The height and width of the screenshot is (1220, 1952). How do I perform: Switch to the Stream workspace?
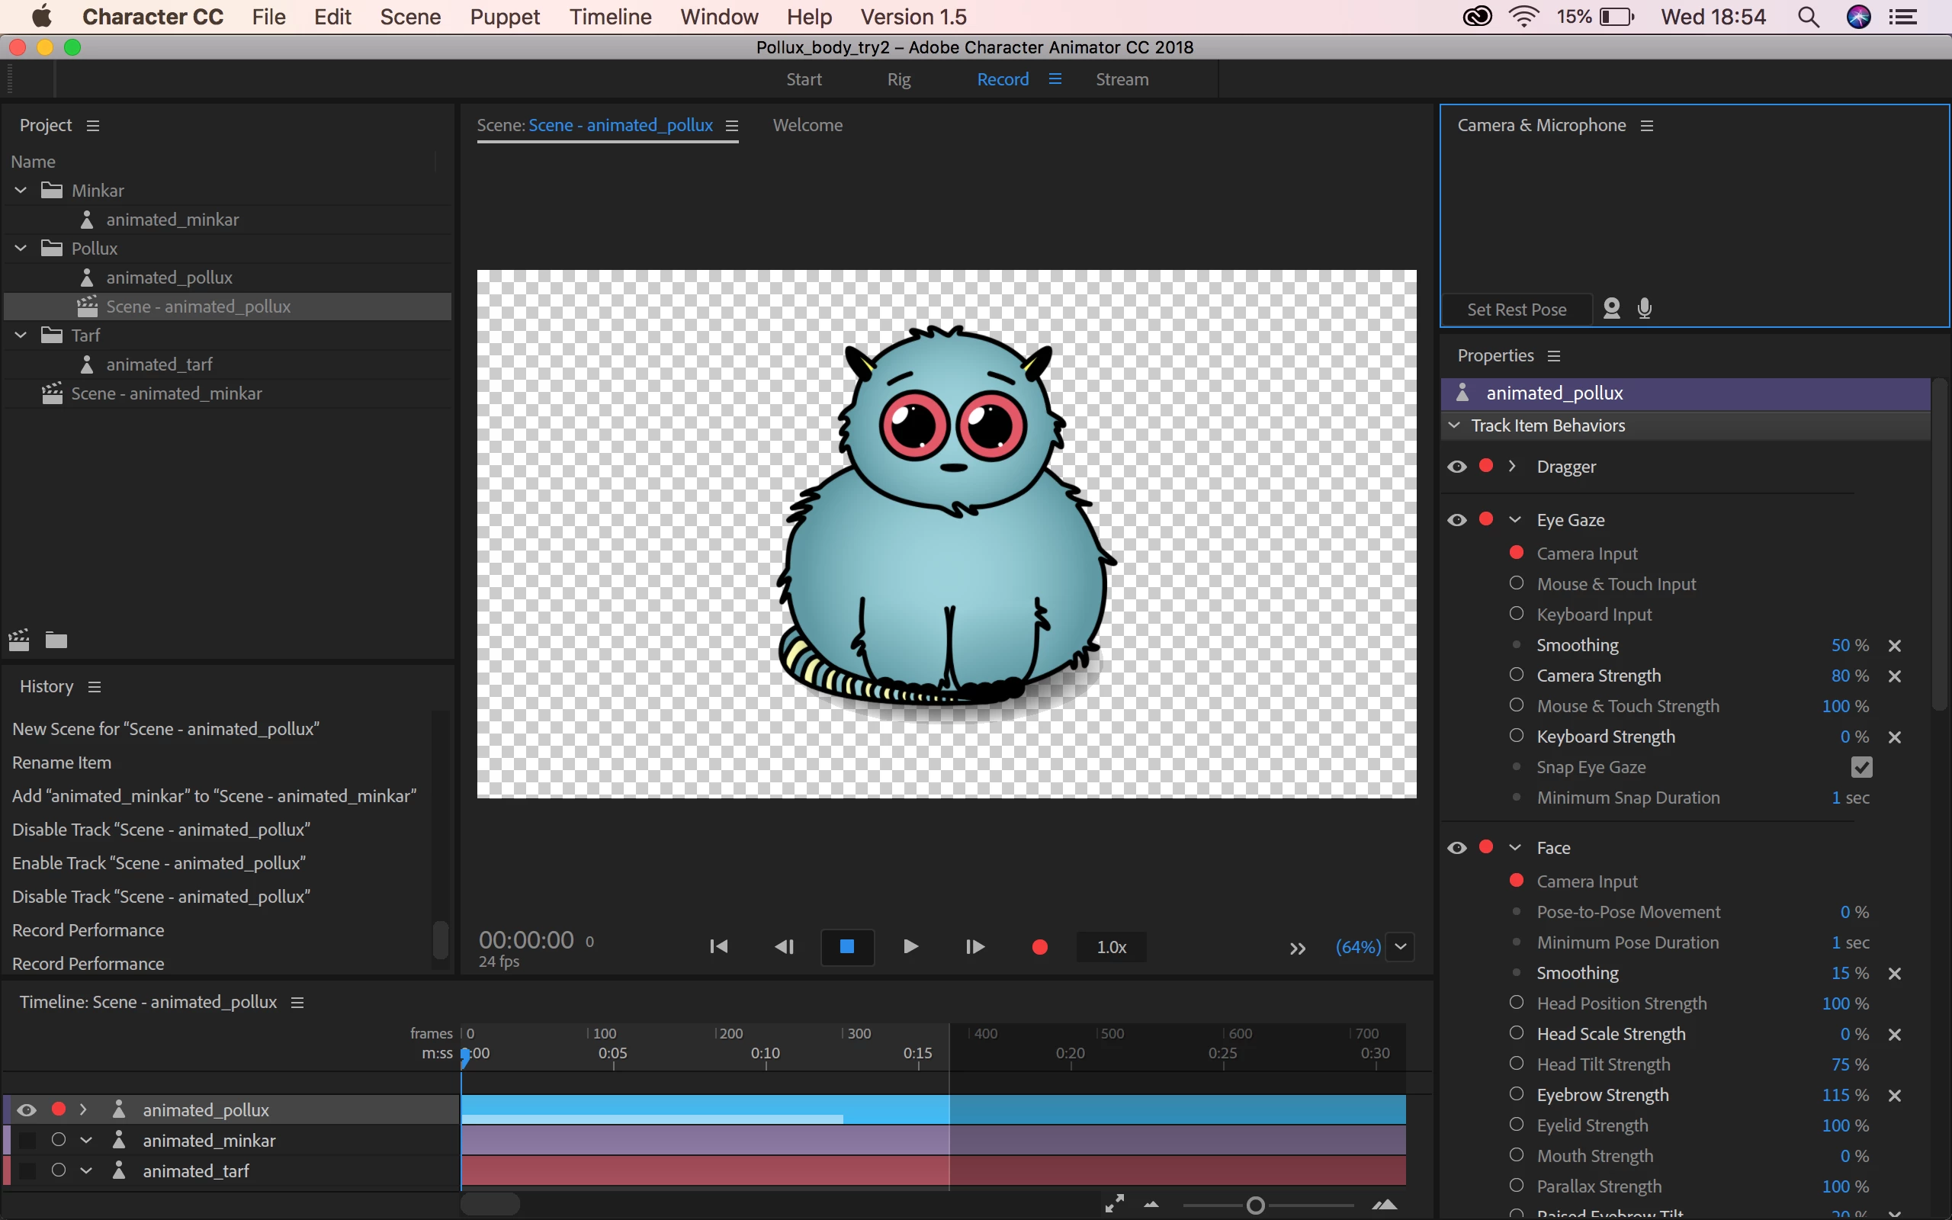[1122, 79]
